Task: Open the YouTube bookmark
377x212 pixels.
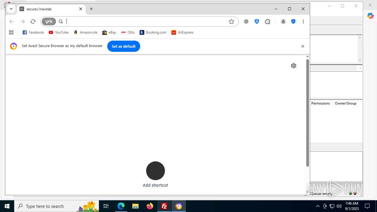Action: [59, 32]
